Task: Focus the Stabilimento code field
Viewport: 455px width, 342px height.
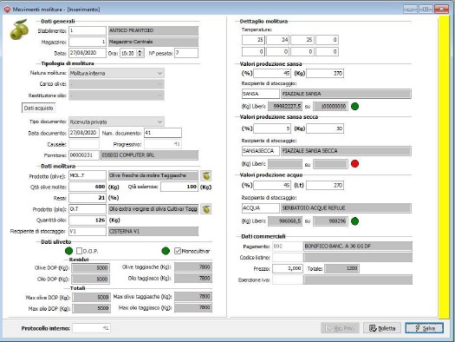Action: [x=88, y=30]
